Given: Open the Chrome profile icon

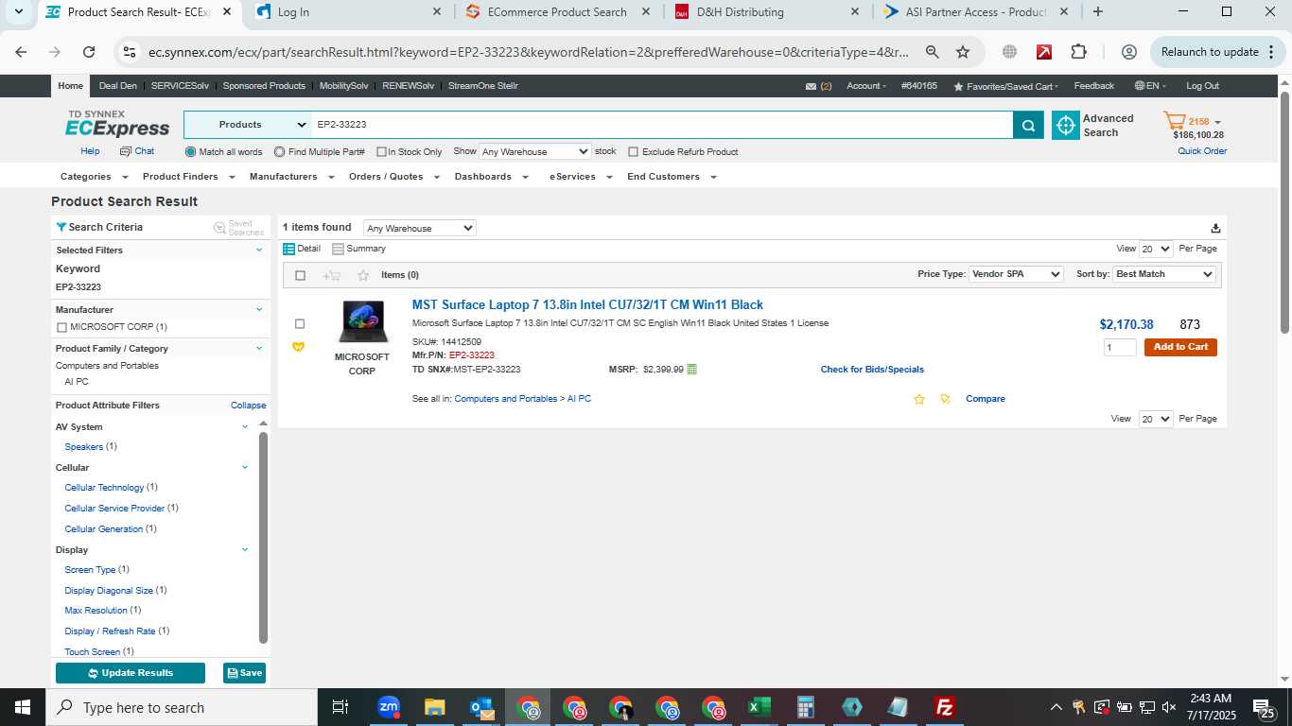Looking at the screenshot, I should click(x=1128, y=52).
